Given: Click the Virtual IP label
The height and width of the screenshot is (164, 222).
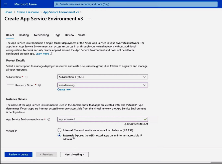Looking at the screenshot, I should click(x=11, y=131).
